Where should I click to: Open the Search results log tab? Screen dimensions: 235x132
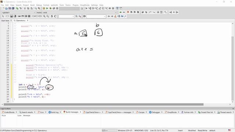(27, 112)
